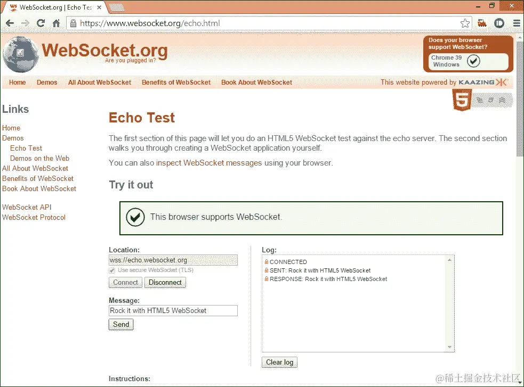This screenshot has width=524, height=387.
Task: Follow the inspect WebSocket messages link
Action: pos(209,163)
